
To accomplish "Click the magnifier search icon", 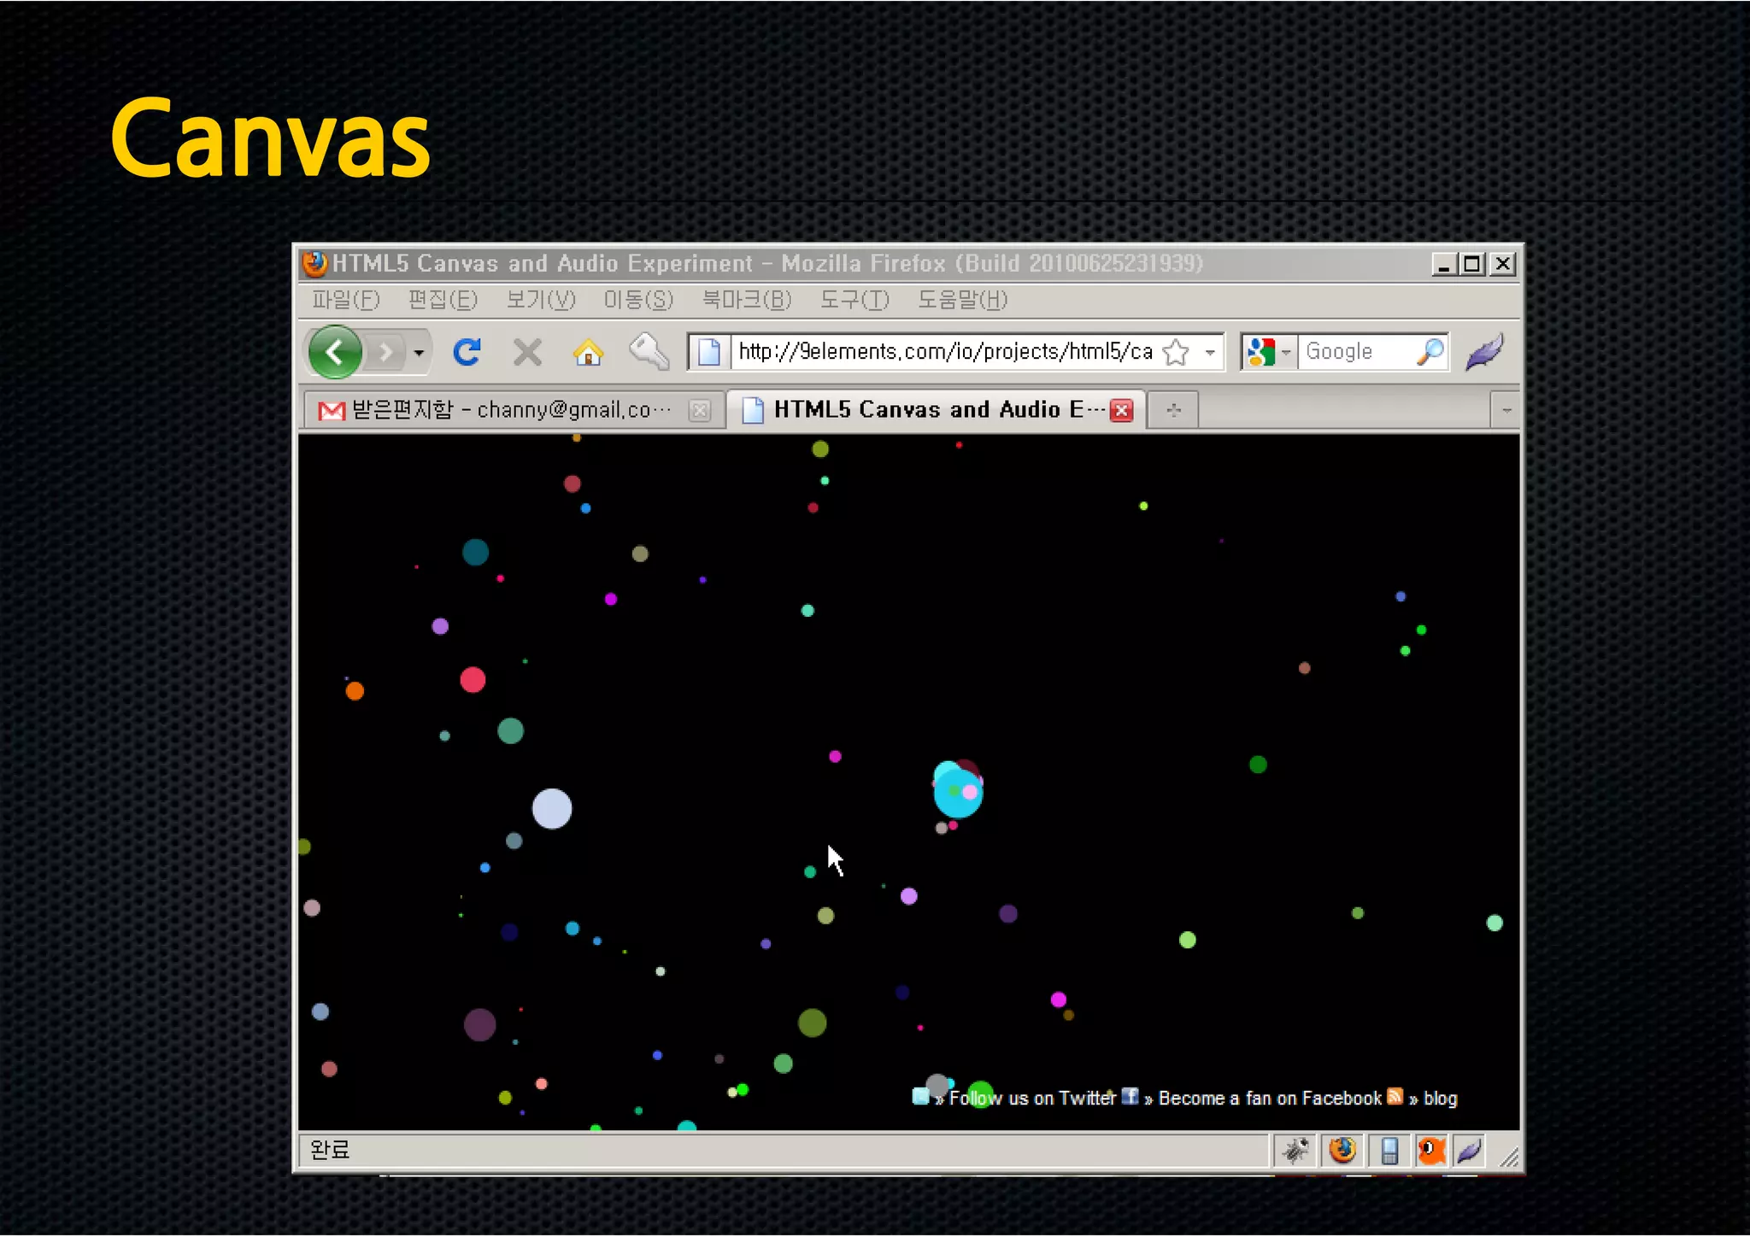I will pyautogui.click(x=1430, y=352).
